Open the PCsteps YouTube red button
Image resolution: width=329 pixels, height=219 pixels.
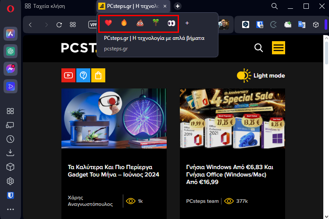tap(68, 75)
